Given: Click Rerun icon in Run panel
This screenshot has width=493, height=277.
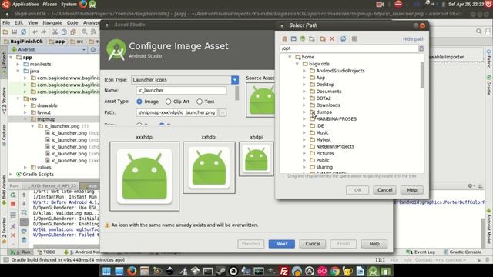Looking at the screenshot, I should (x=13, y=195).
